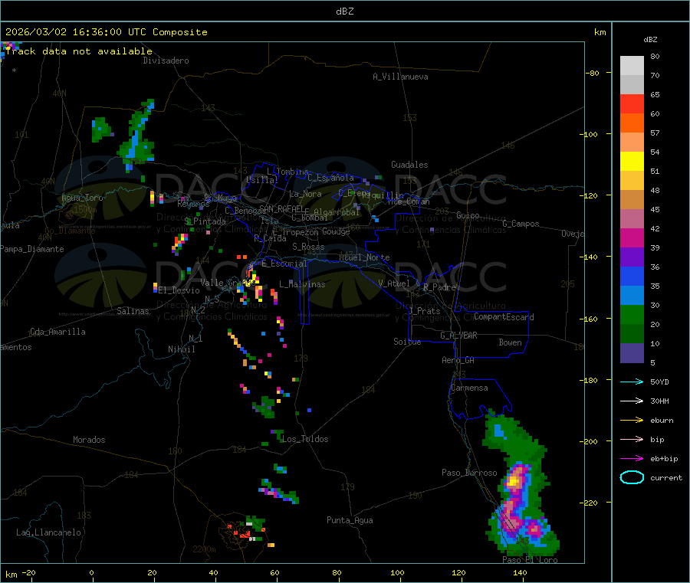Click the 2026/03/02 16:36:00 UTC Composite timestamp
This screenshot has width=690, height=583.
click(106, 32)
